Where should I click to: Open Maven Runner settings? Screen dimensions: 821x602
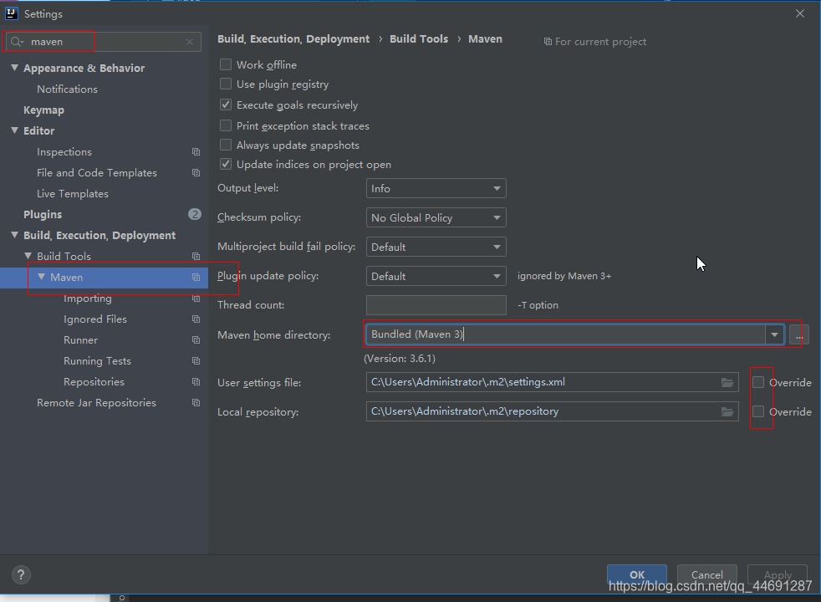click(80, 340)
